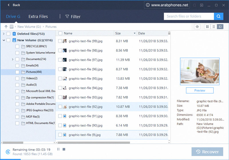The width and height of the screenshot is (229, 160).
Task: Click the Back arrow icon
Action: [x=9, y=5]
